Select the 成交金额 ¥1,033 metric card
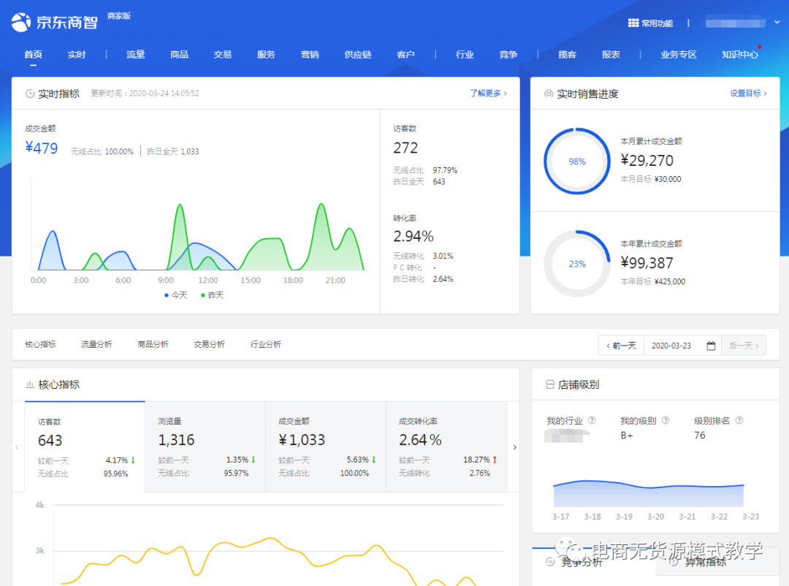789x586 pixels. click(326, 446)
